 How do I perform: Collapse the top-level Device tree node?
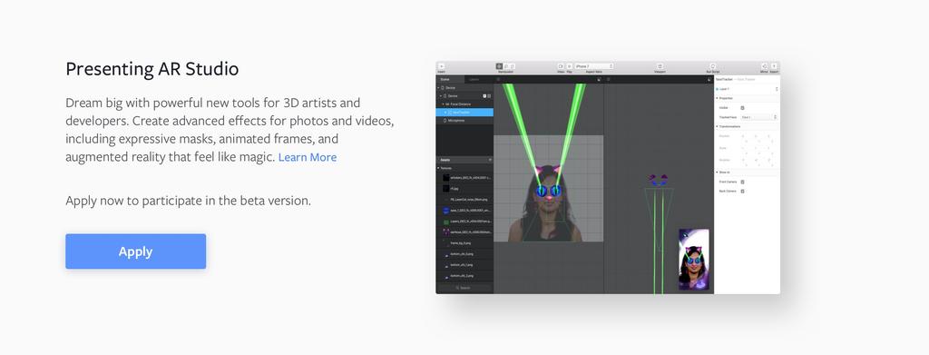click(438, 88)
